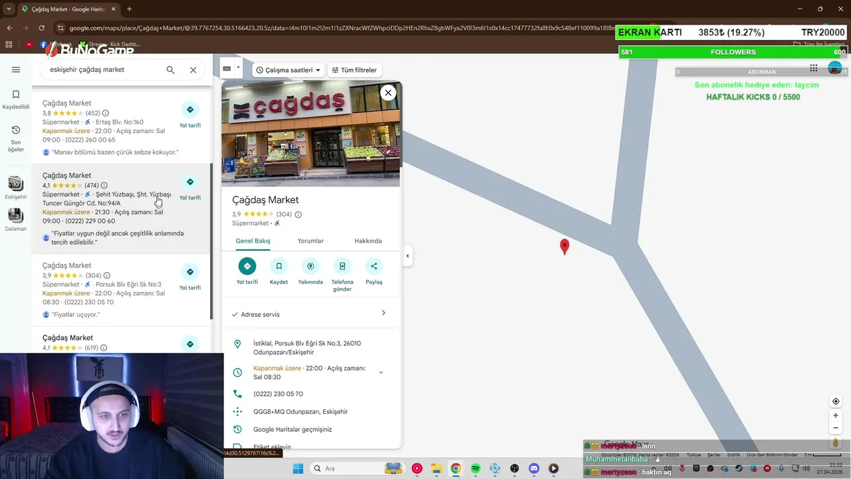The height and width of the screenshot is (479, 851).
Task: Search nearby with Yakınında button
Action: coord(310,271)
